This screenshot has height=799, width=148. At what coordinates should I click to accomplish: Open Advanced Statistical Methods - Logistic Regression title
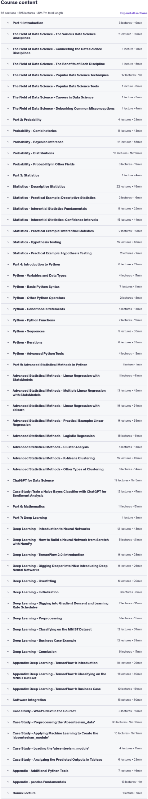tap(53, 436)
